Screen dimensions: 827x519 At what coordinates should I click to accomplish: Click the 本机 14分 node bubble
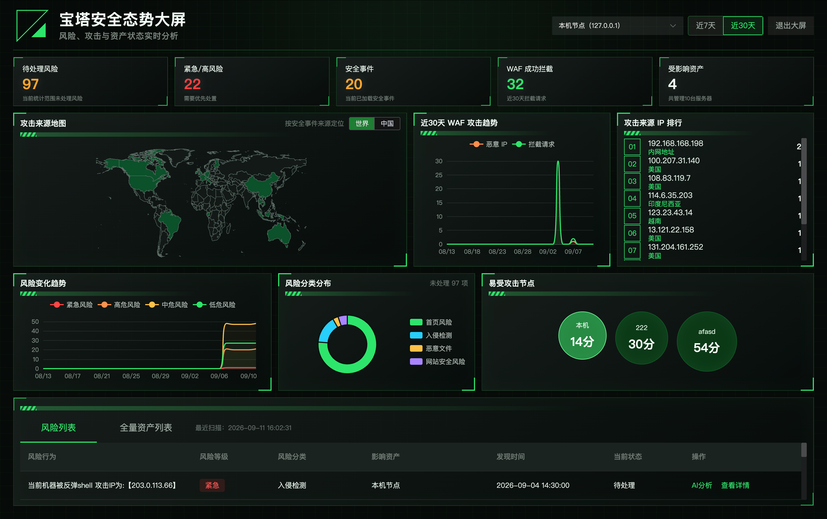pos(582,335)
